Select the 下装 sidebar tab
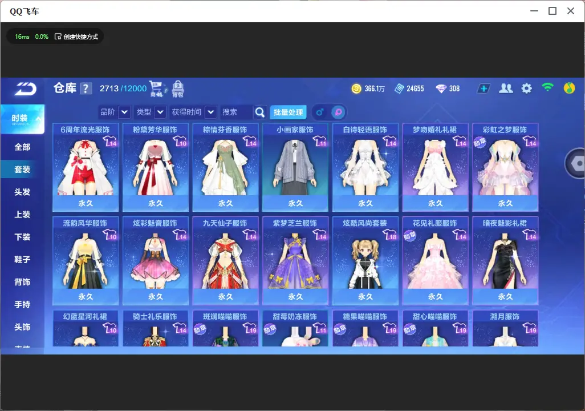585x411 pixels. 22,237
